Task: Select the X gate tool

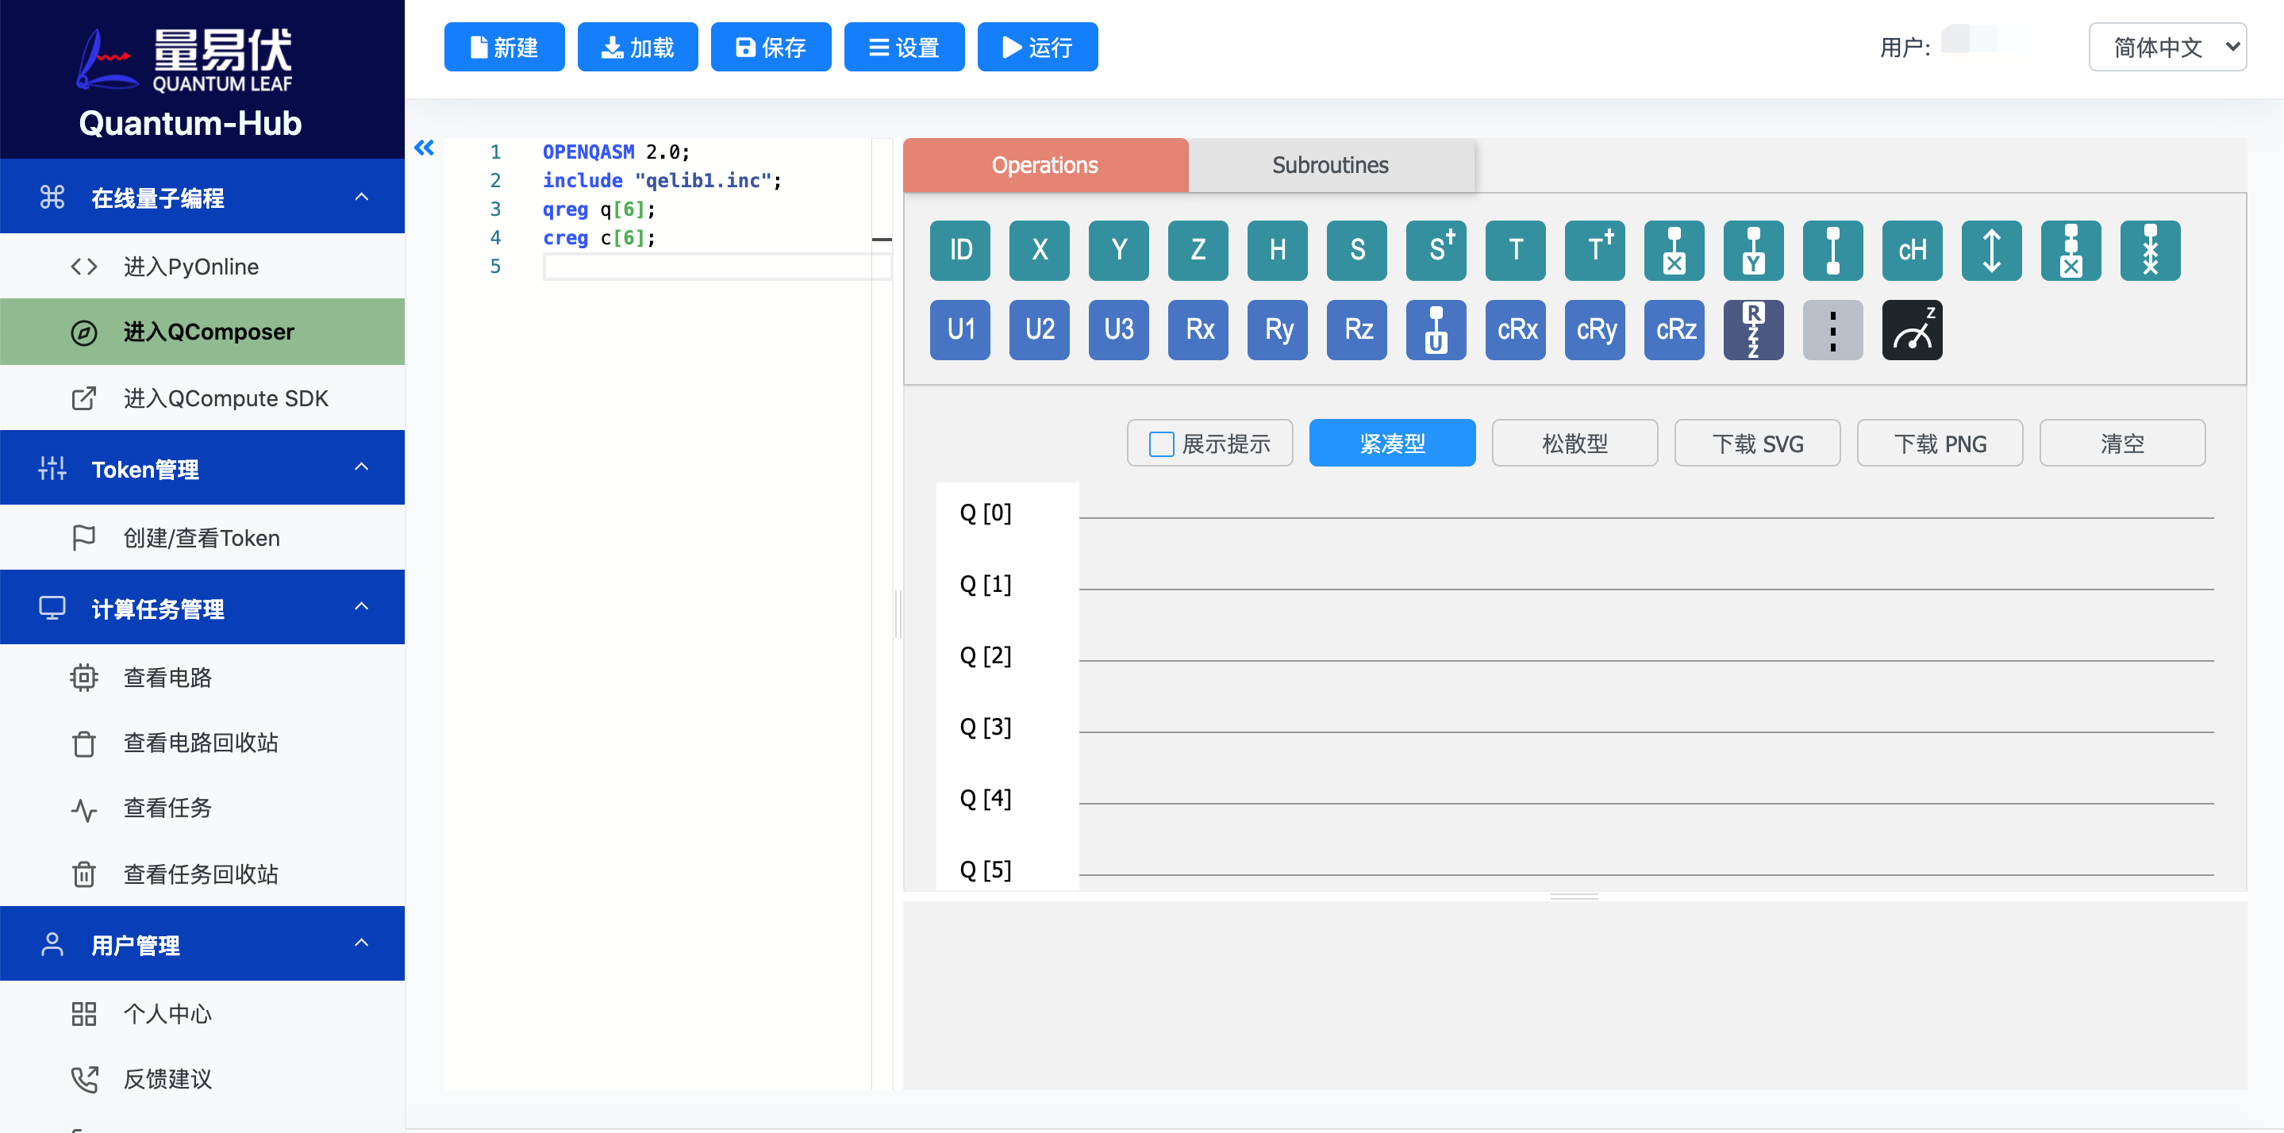Action: (1039, 249)
